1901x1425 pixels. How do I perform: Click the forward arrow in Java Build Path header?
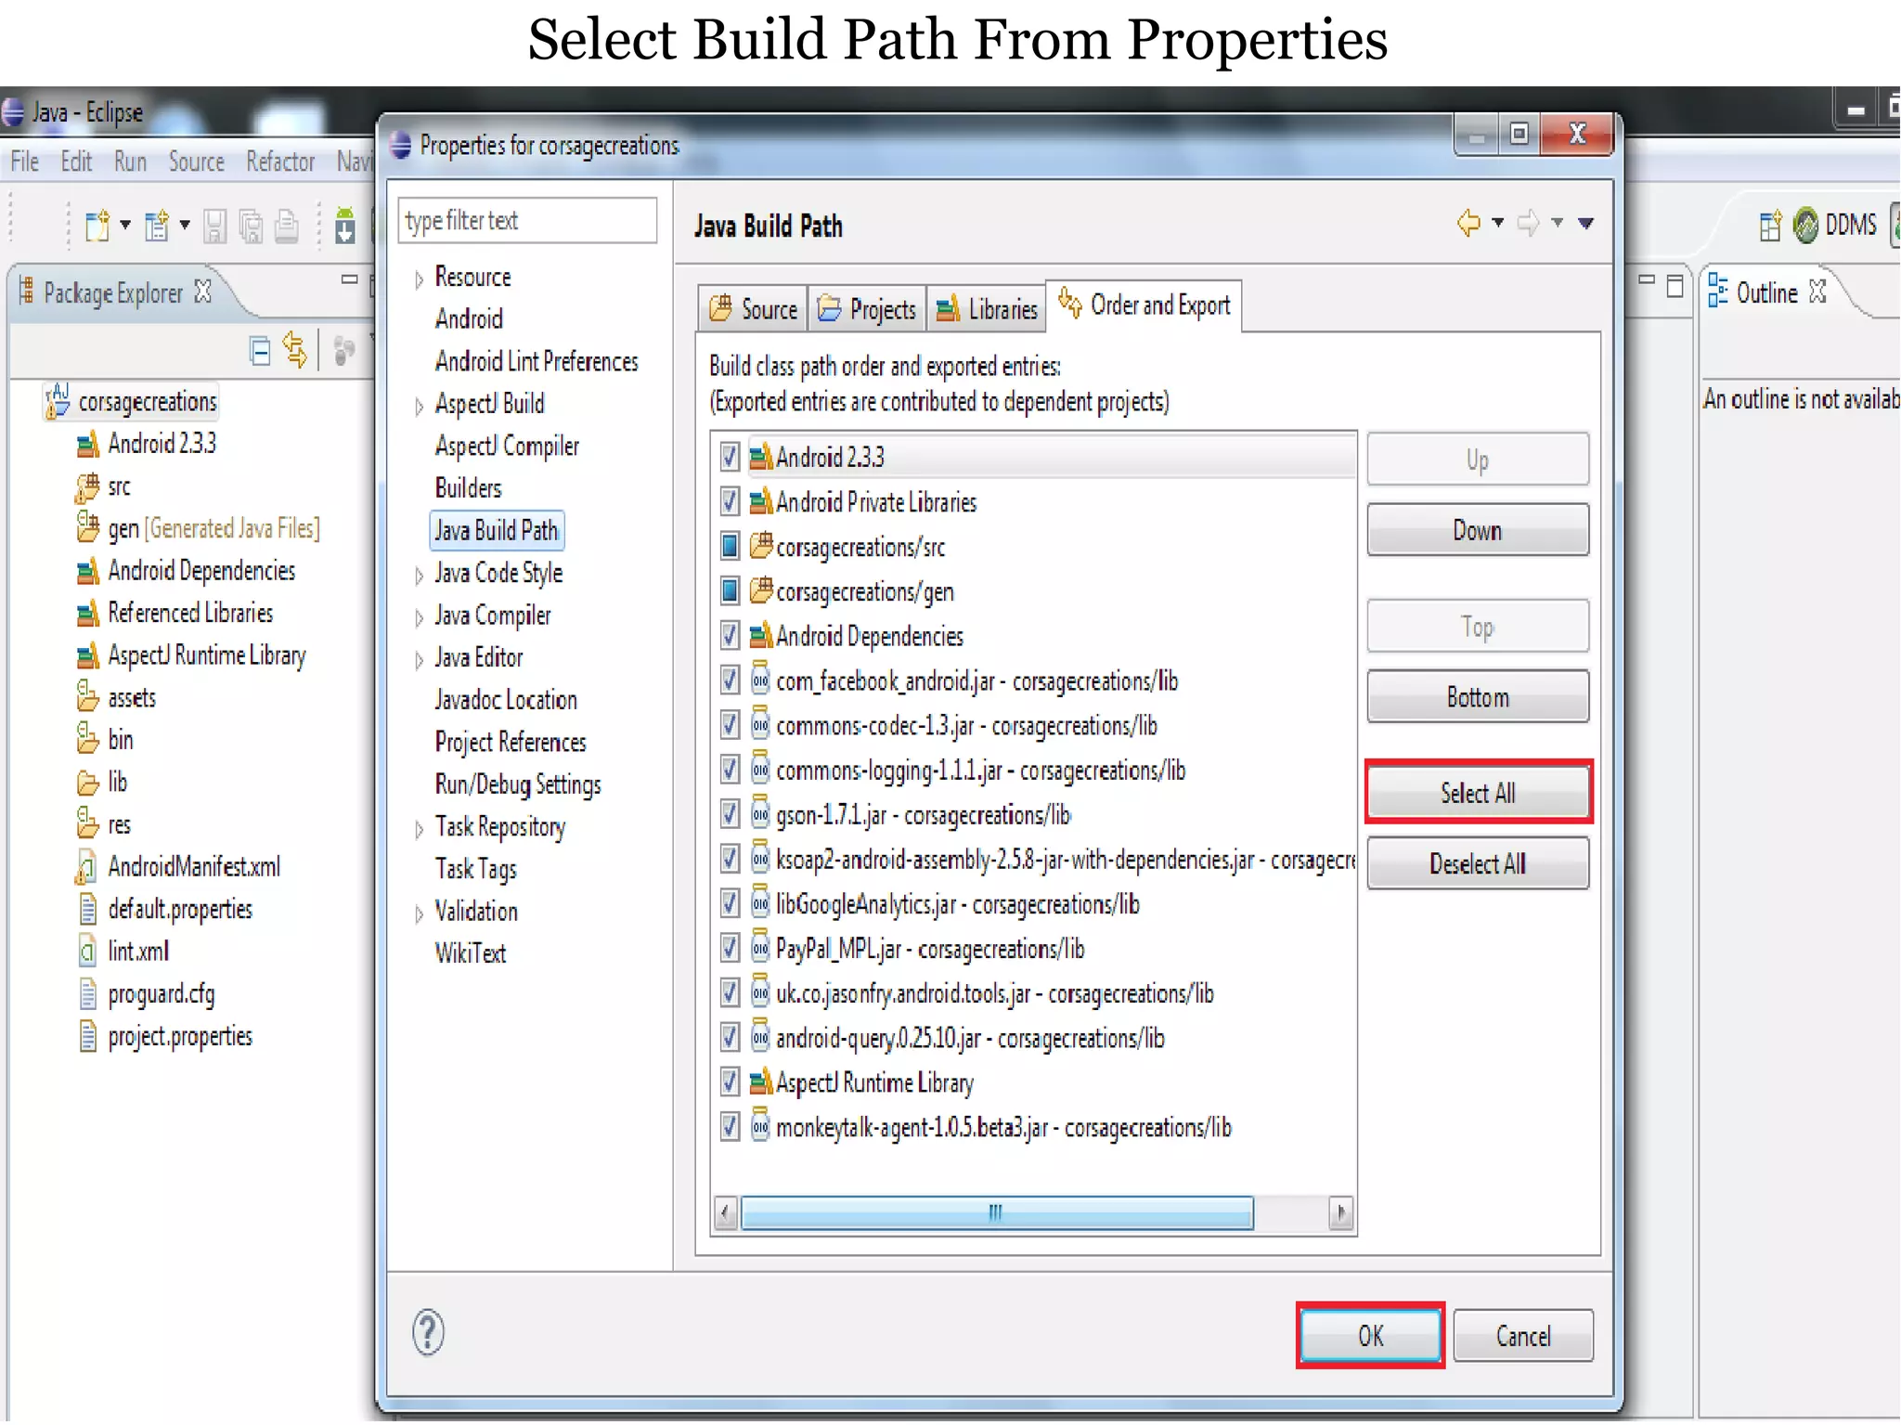pyautogui.click(x=1528, y=223)
